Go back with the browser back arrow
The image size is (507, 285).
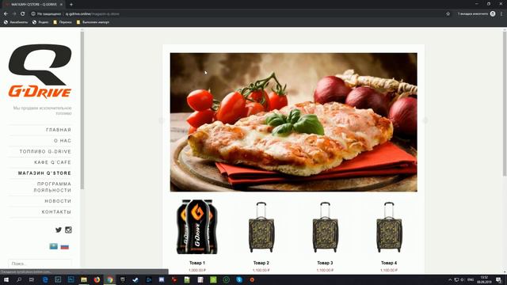[x=6, y=14]
